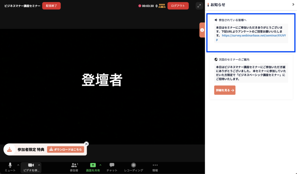Start screen sharing with 画面を共有
Viewport: 297px width, 174px height.
click(x=93, y=167)
